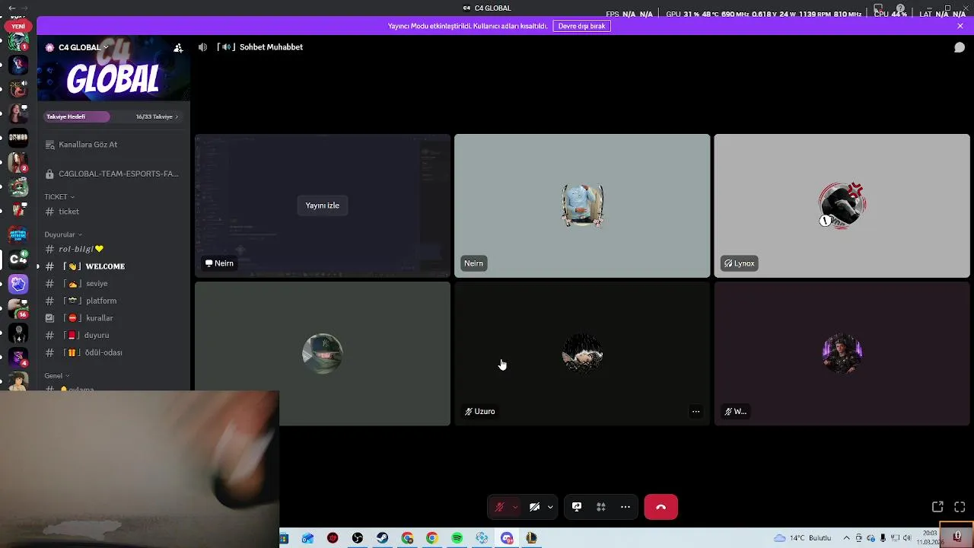Open more options on Uzuro's tile
Screen dimensions: 974x548
tap(695, 412)
